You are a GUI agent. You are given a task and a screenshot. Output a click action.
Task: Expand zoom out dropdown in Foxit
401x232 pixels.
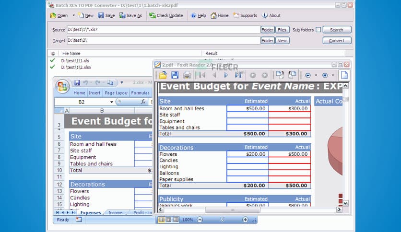(316, 75)
